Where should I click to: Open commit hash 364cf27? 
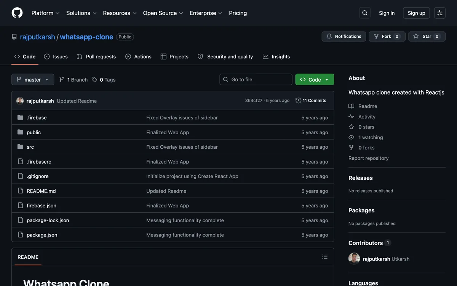click(x=254, y=101)
